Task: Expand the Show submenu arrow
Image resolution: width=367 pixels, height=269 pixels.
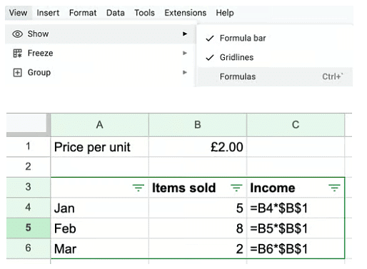Action: click(185, 34)
